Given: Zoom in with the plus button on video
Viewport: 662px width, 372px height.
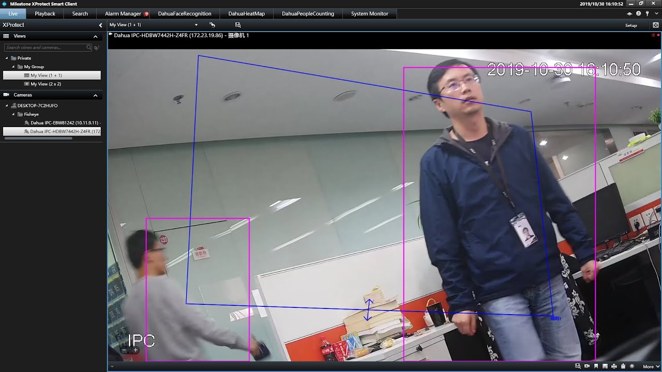Looking at the screenshot, I should [136, 350].
